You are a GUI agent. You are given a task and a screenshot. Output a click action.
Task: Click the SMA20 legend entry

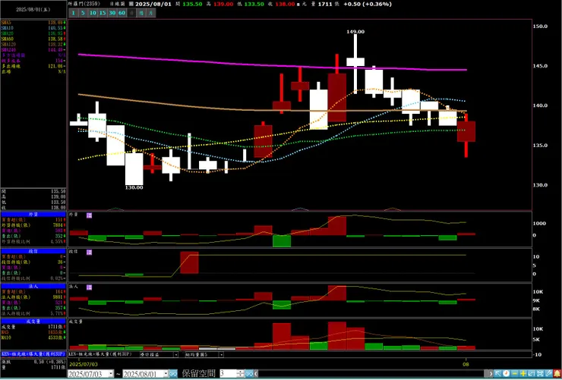[x=33, y=33]
